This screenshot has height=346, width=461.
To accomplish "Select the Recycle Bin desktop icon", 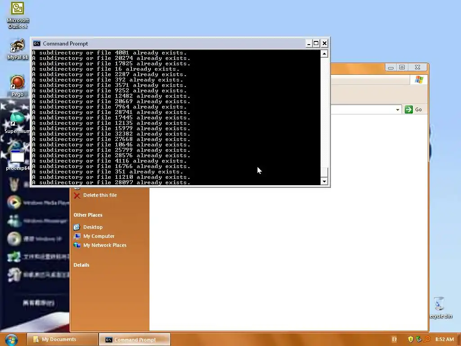I will click(440, 307).
